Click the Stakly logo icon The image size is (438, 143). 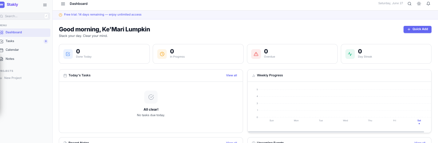[x=2, y=5]
